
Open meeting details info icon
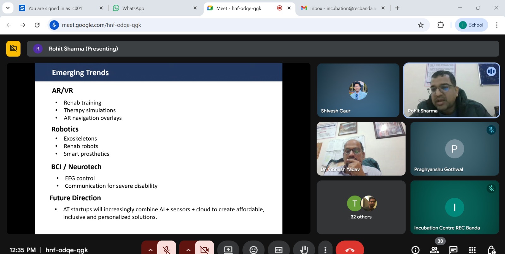coord(415,250)
